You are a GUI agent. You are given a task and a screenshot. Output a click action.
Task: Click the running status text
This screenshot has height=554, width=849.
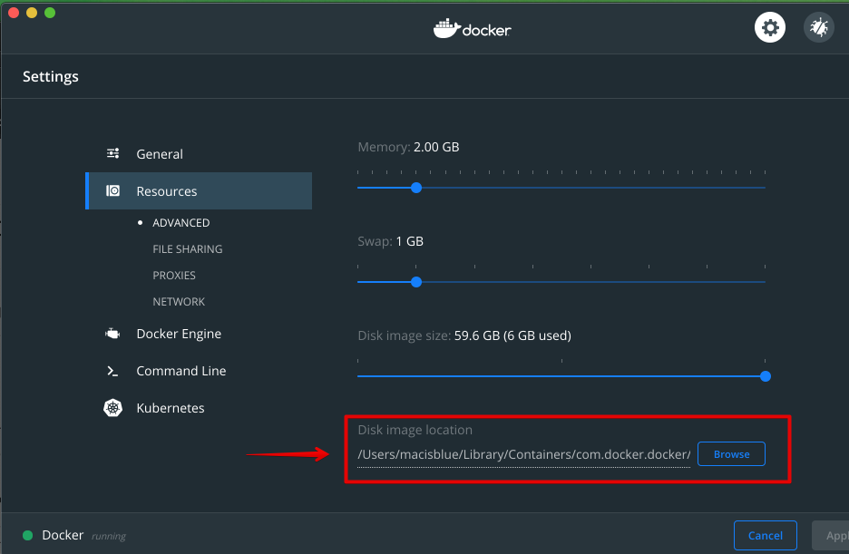tap(108, 536)
